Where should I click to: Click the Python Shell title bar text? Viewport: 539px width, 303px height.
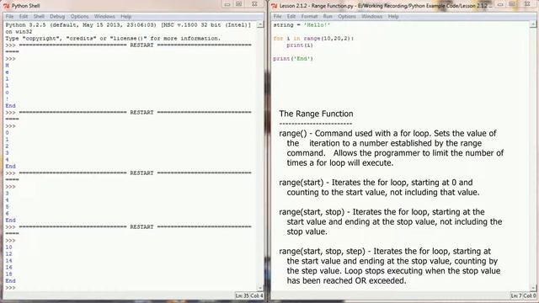(26, 6)
